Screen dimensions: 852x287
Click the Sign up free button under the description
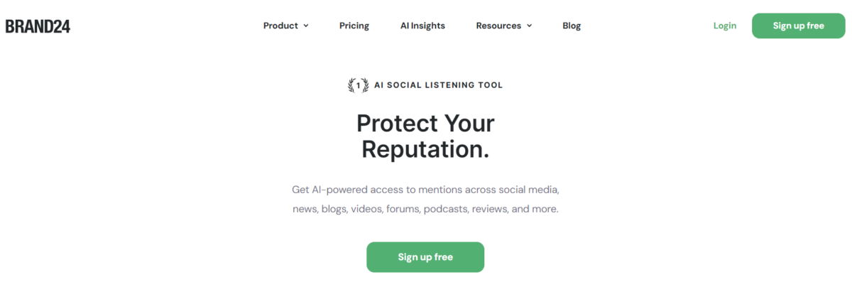click(425, 257)
